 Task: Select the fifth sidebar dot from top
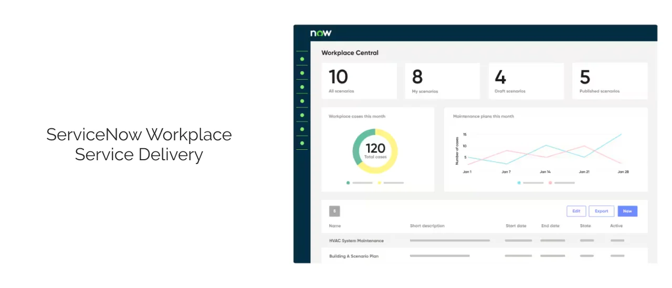302,115
